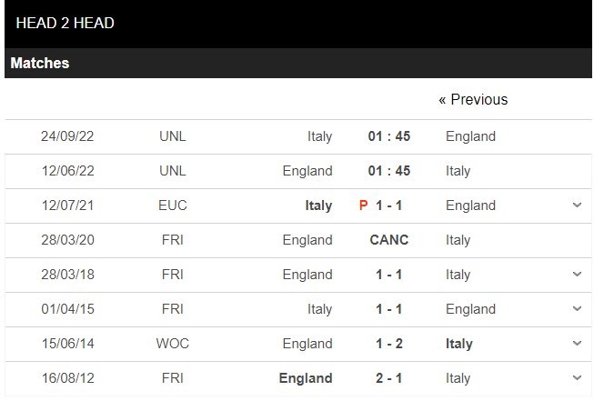Select the WOC competition label
The image size is (594, 401).
(x=173, y=344)
